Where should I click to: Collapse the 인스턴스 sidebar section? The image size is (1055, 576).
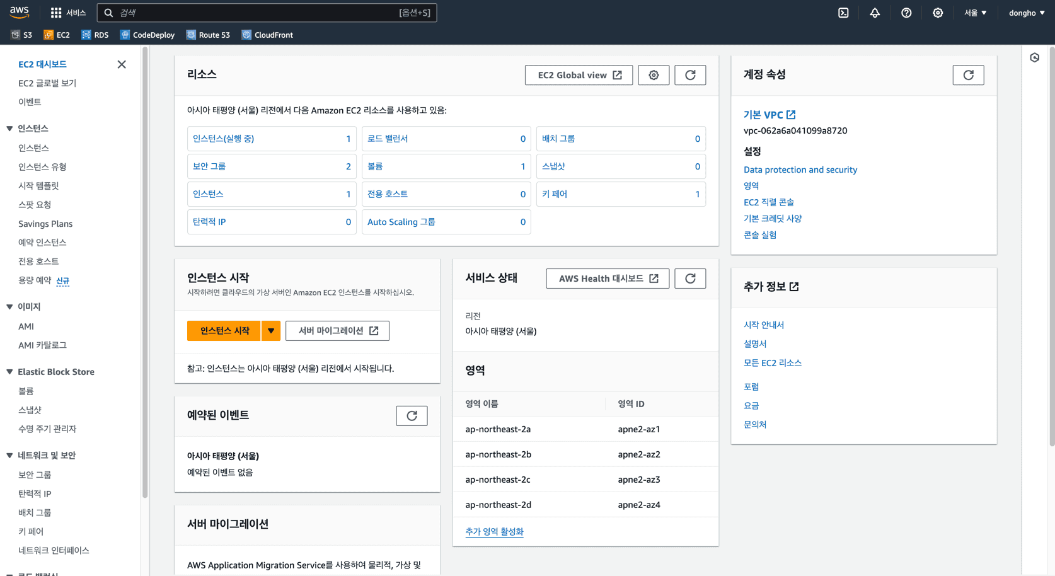(9, 129)
